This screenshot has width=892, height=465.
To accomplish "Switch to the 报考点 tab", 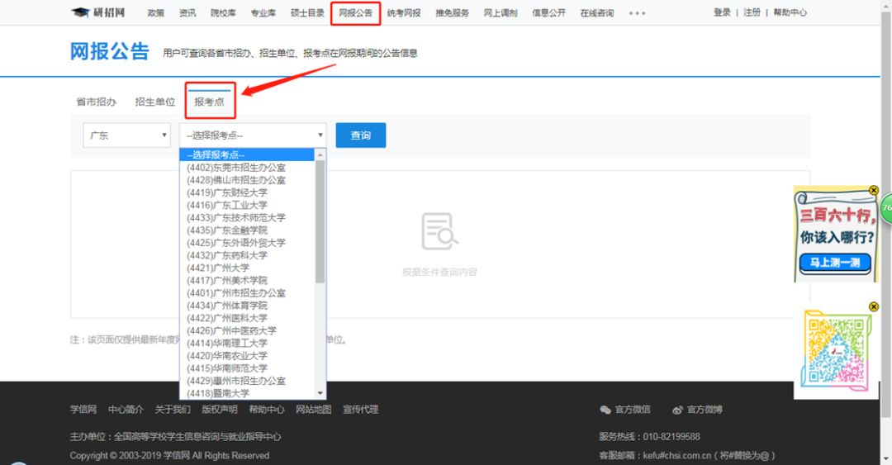I will [209, 102].
